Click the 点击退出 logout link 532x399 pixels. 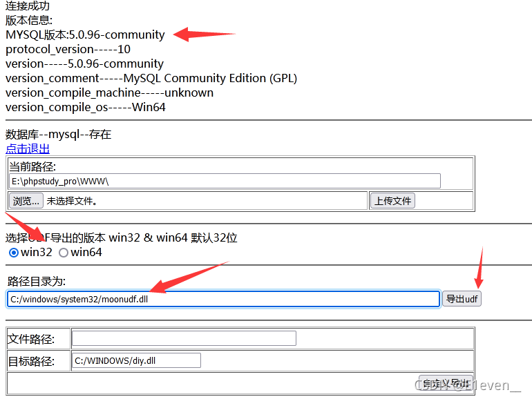pyautogui.click(x=28, y=148)
